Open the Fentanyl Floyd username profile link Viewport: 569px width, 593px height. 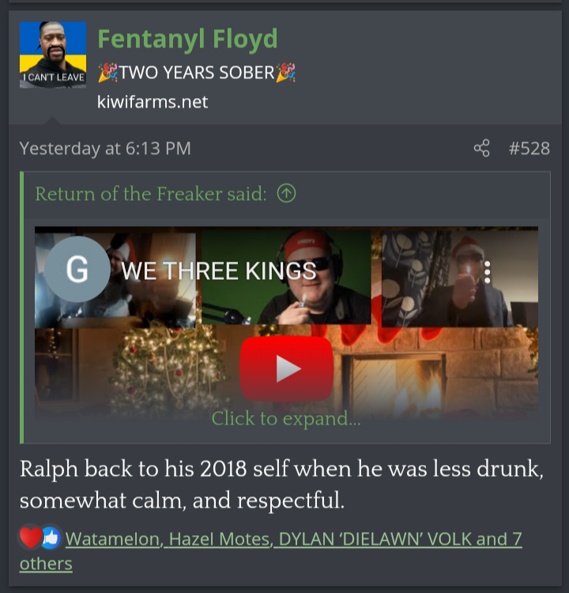pos(187,39)
